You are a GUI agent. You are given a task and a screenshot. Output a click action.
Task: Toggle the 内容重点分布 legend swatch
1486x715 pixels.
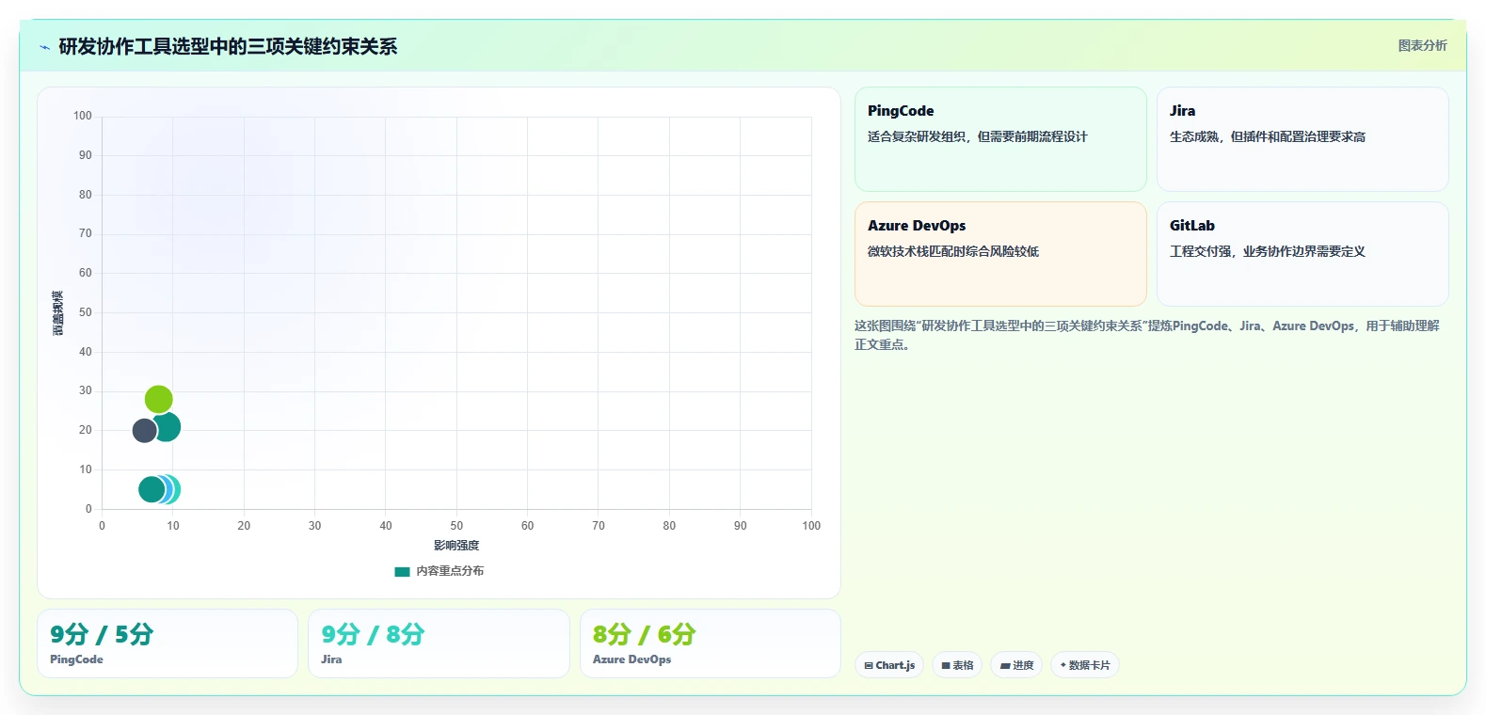[x=402, y=571]
